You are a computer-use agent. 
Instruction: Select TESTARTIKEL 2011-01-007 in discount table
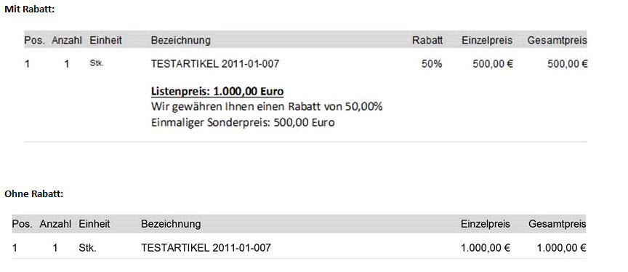[214, 64]
